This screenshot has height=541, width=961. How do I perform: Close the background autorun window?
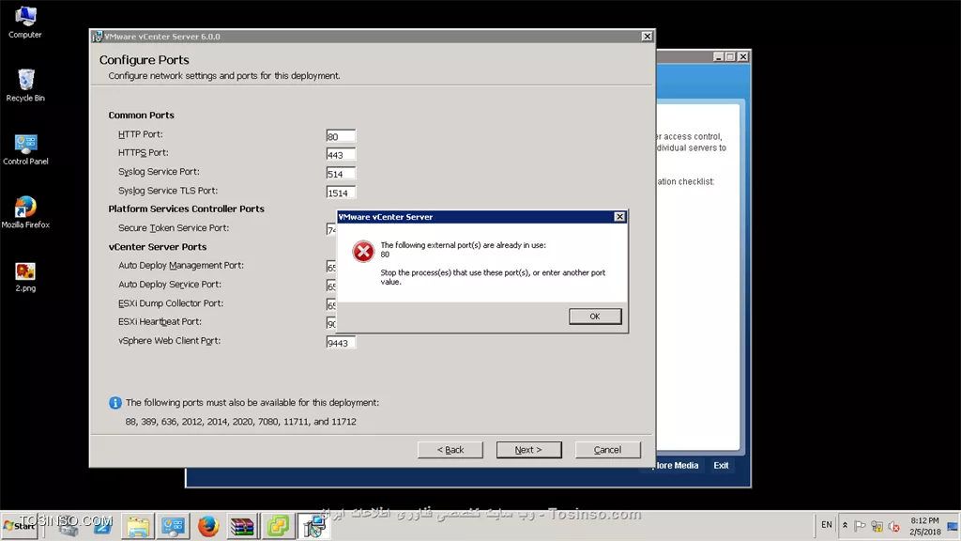(x=743, y=56)
